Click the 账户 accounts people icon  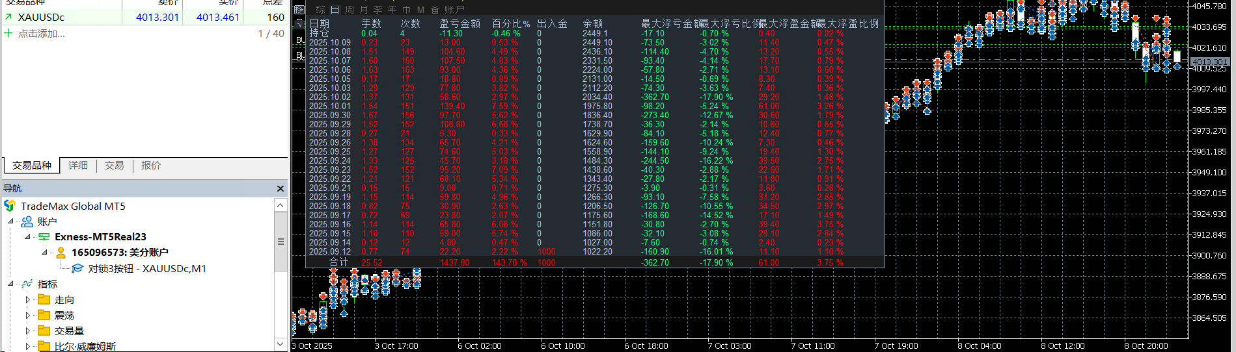coord(27,221)
